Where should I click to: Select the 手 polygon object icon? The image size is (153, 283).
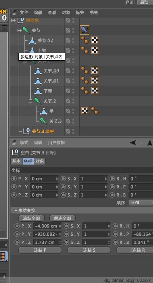[x=44, y=111]
